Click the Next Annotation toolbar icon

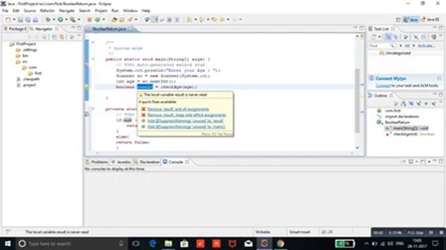point(189,19)
